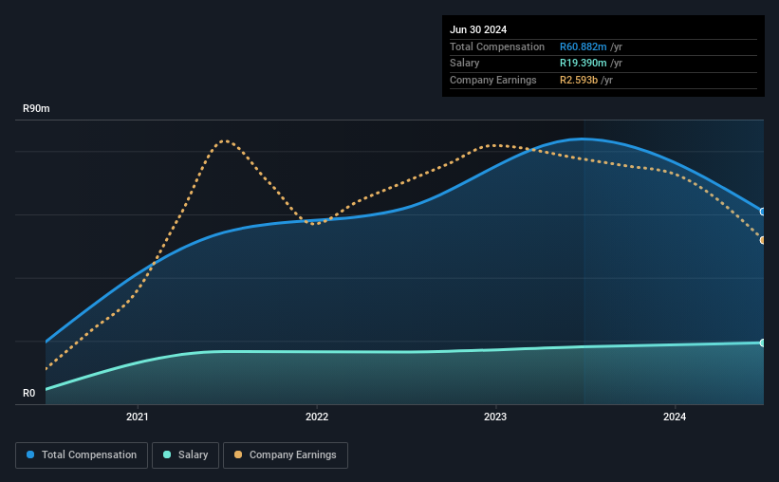Select the 2022 axis label
Screen dimensions: 779x482
317,417
